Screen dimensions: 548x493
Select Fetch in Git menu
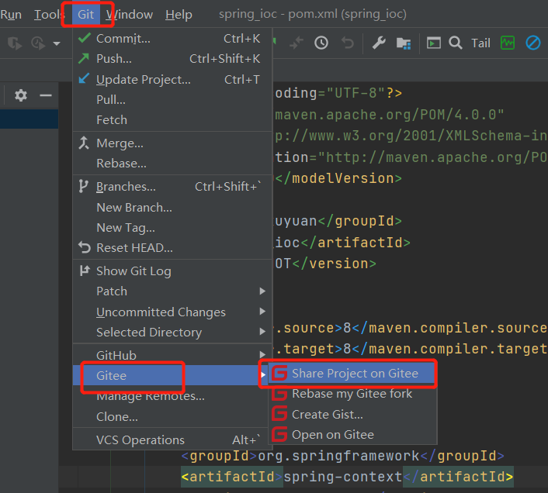(172, 120)
